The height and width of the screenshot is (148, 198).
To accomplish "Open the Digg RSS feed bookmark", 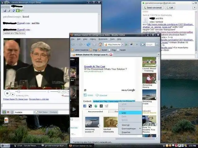I will click(93, 50).
